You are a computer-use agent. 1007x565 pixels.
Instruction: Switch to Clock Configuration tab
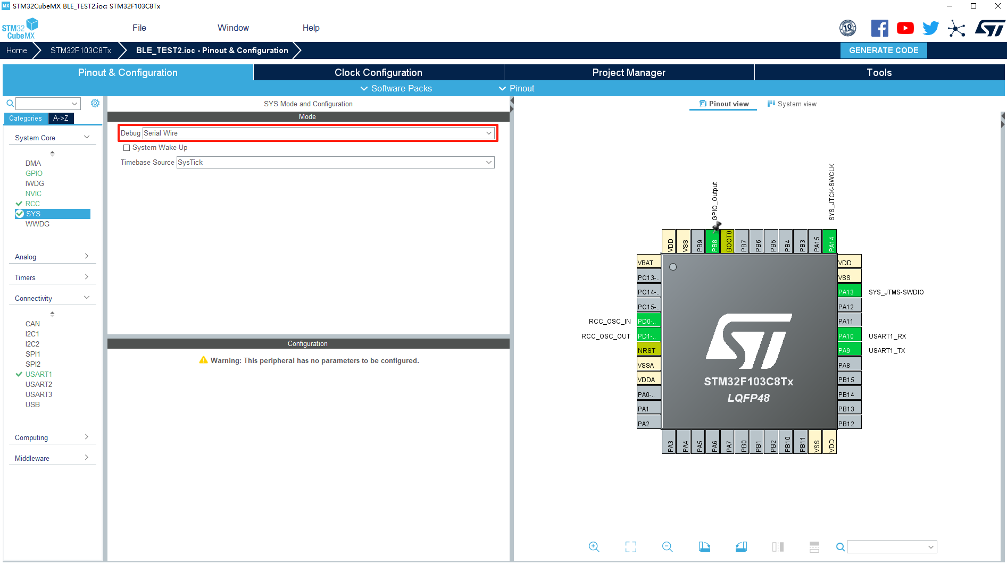[x=378, y=72]
